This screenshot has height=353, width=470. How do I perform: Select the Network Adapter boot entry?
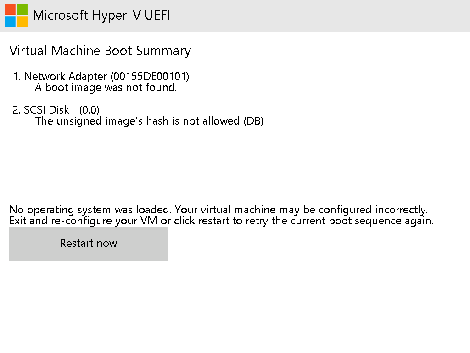(66, 76)
